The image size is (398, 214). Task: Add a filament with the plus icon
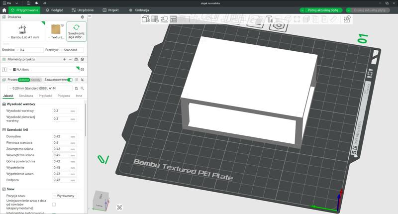(x=64, y=59)
